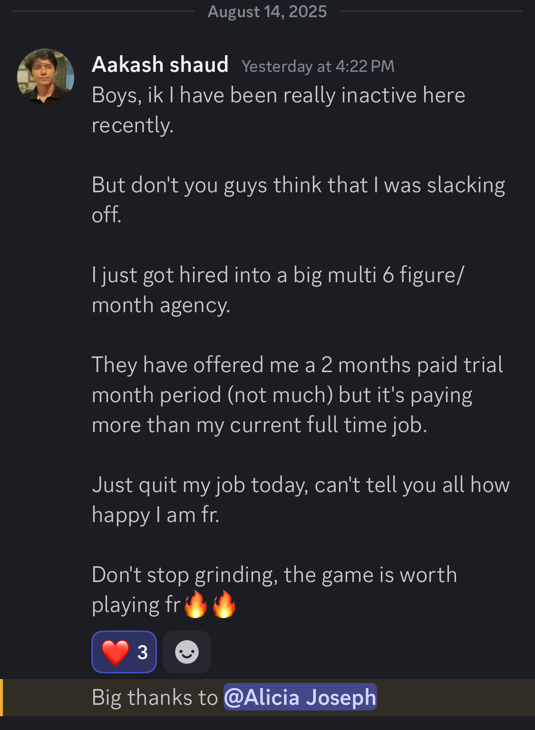Toggle the red heart reaction
Viewport: 535px width, 730px height.
[124, 652]
